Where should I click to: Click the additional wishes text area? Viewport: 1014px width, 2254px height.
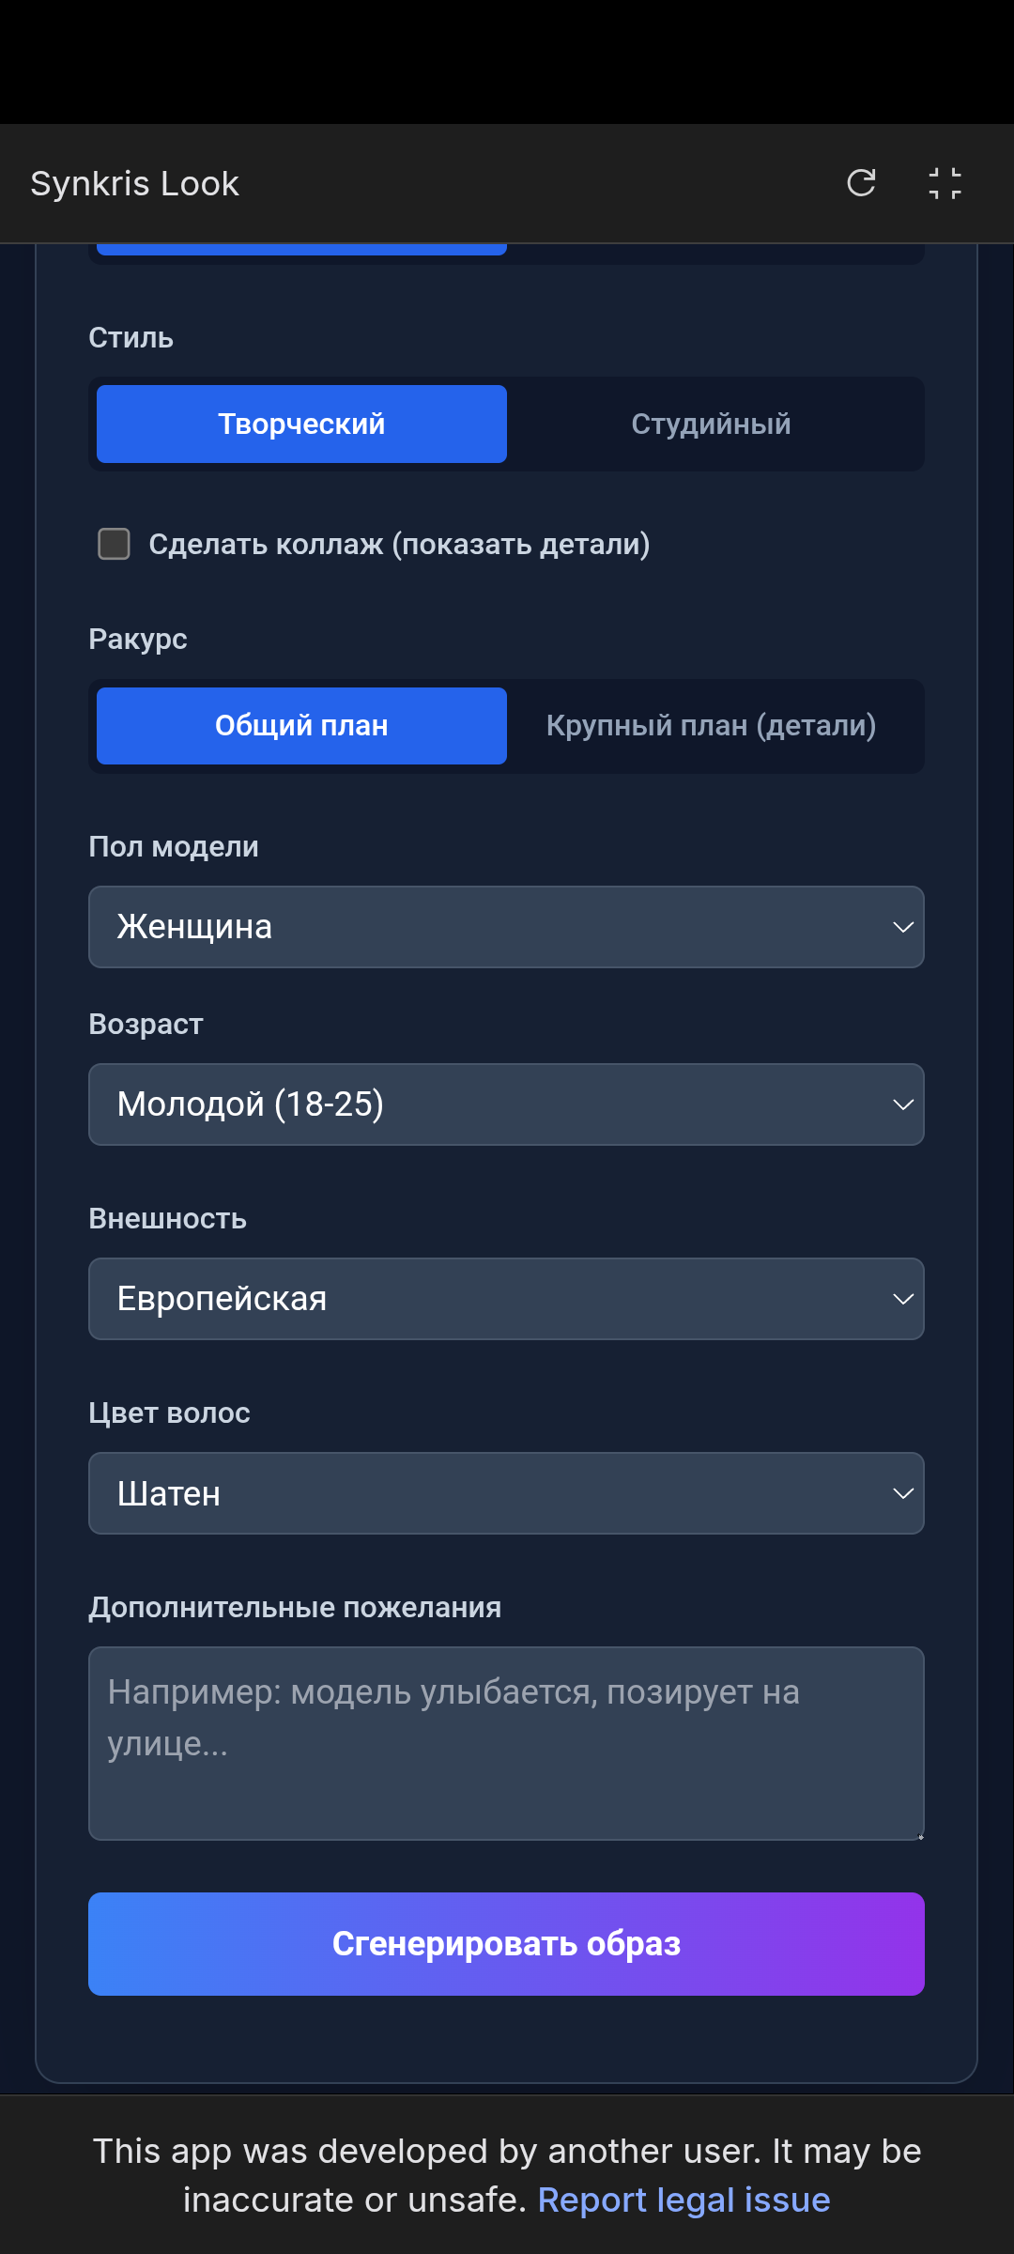[507, 1742]
